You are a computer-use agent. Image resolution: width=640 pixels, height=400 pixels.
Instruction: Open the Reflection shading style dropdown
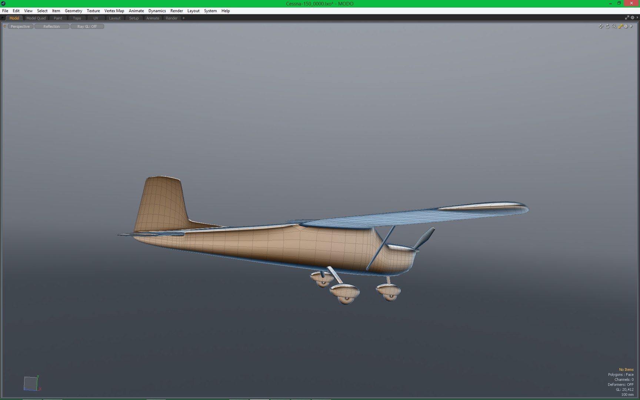[x=51, y=26]
